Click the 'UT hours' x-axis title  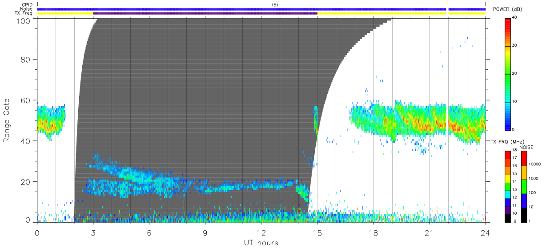(261, 243)
